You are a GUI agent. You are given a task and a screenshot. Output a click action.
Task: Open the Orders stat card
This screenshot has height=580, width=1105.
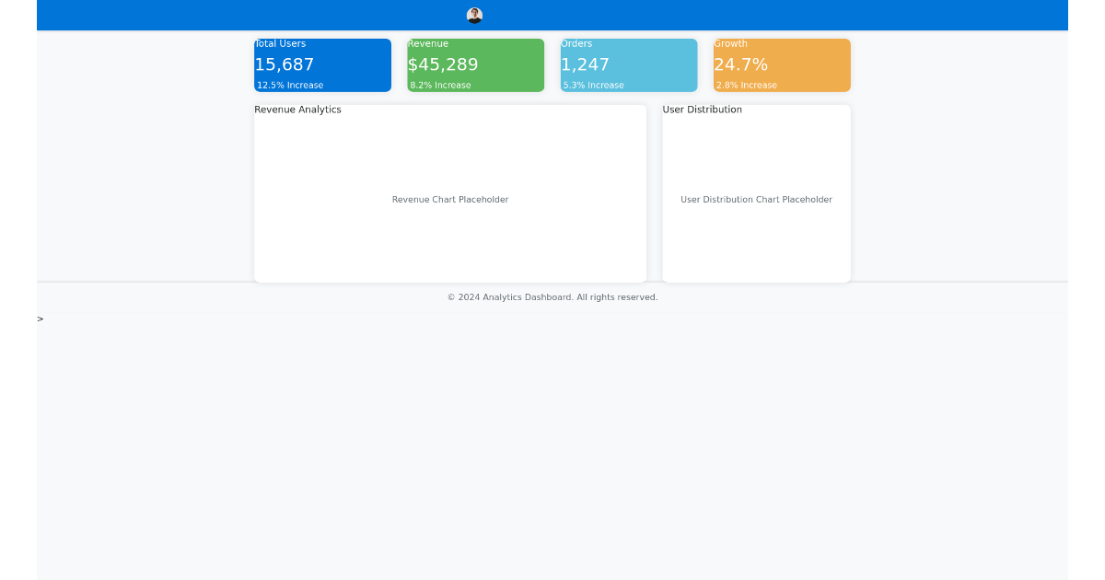click(628, 64)
